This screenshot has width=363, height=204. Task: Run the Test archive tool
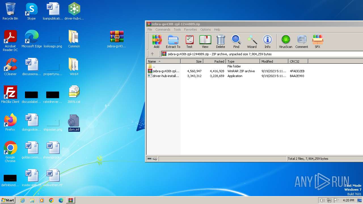(189, 42)
